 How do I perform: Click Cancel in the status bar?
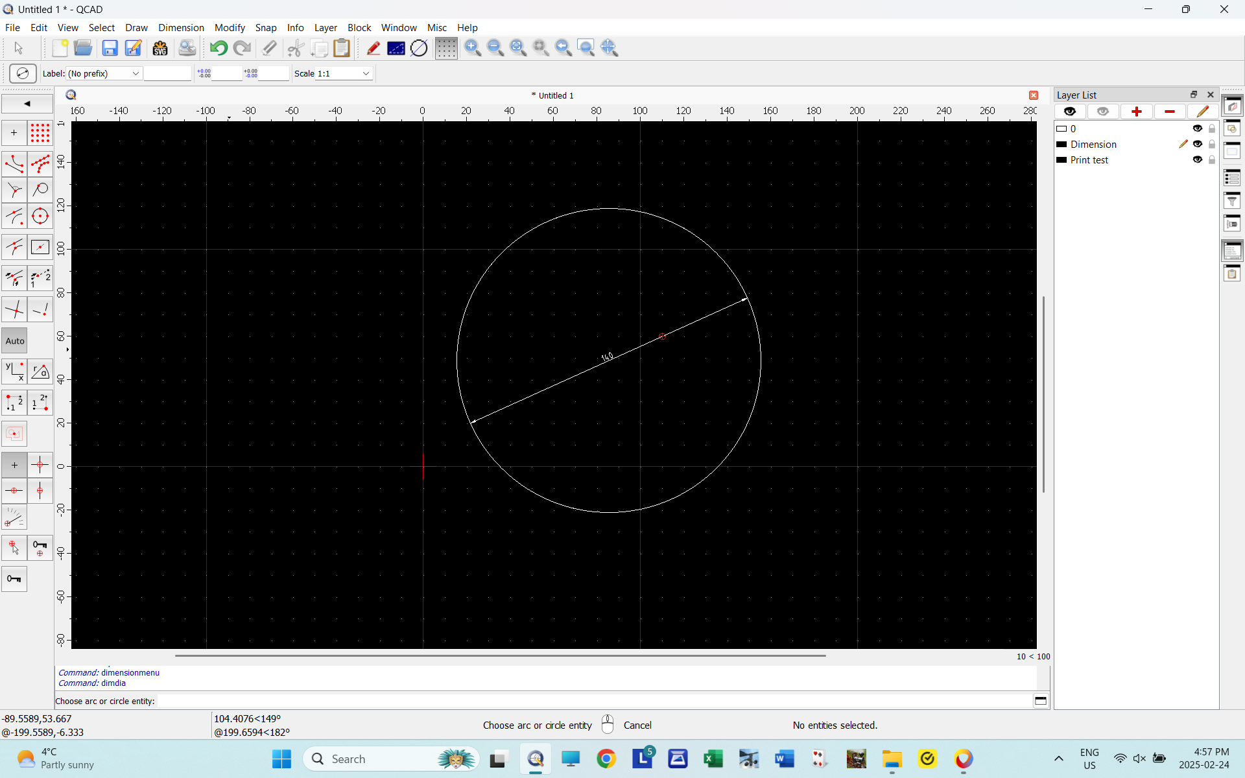point(637,725)
